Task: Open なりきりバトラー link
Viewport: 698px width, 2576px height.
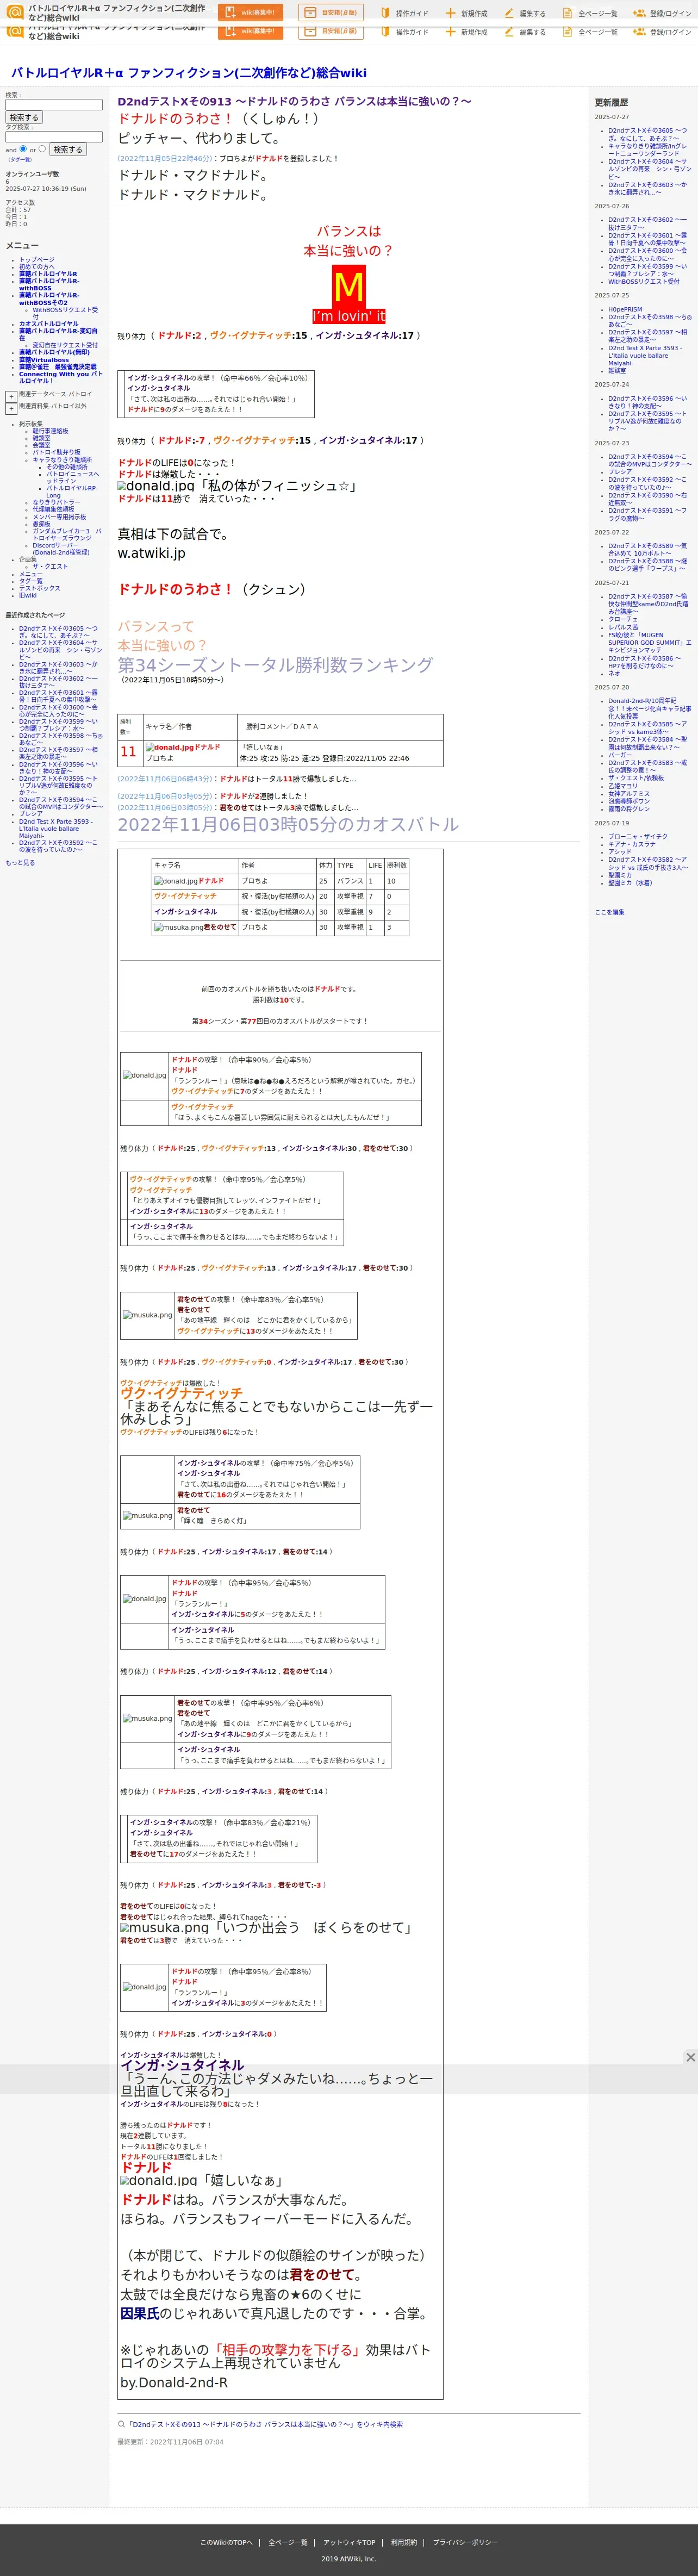Action: tap(56, 502)
